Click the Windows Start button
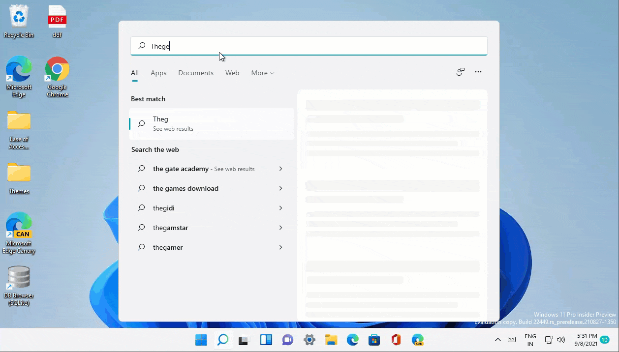The width and height of the screenshot is (619, 352). click(x=201, y=340)
